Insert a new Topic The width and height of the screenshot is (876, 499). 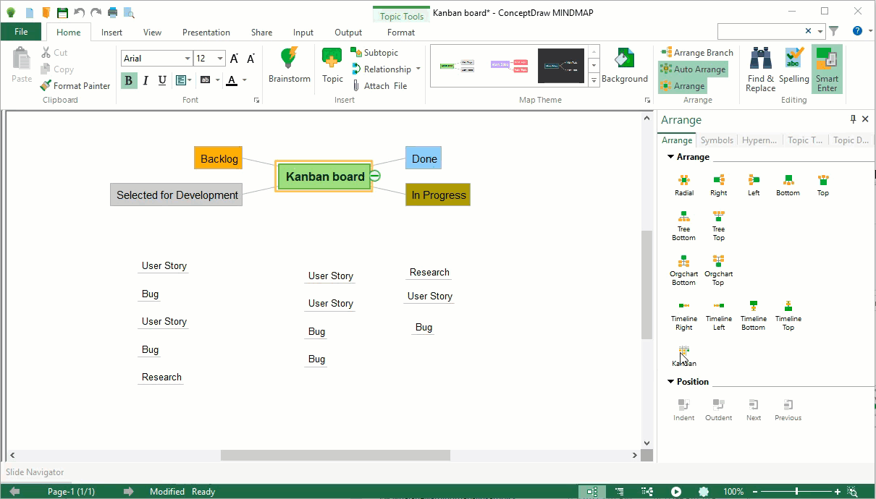point(332,66)
